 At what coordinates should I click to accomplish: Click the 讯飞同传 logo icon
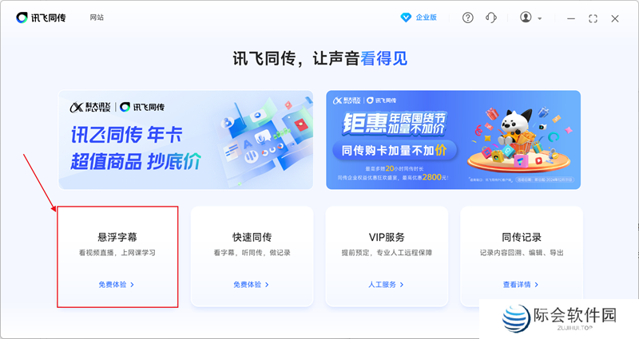click(x=22, y=18)
